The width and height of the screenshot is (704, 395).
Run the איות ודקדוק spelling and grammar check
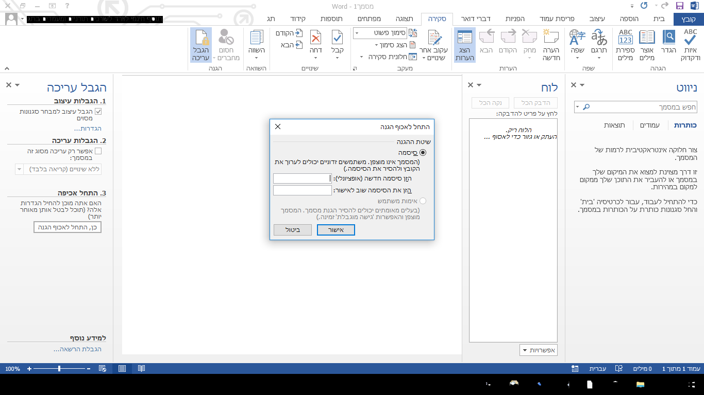(x=690, y=45)
